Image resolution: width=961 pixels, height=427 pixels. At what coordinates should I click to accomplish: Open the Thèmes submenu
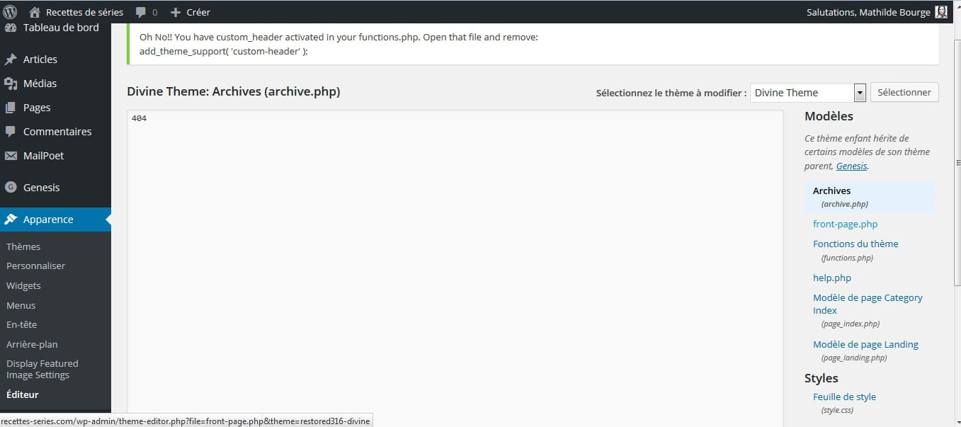tap(23, 246)
